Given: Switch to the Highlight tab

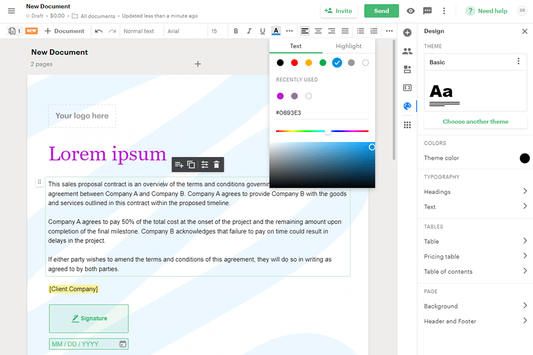Looking at the screenshot, I should [348, 46].
